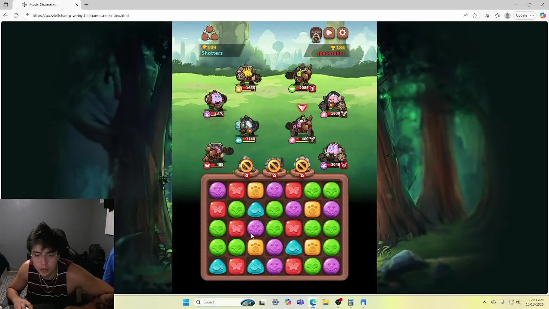Open the Copilot icon in browser toolbar

(x=543, y=15)
